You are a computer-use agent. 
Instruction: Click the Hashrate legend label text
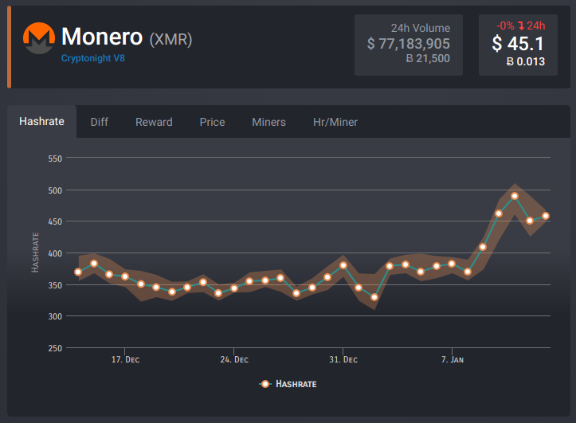[x=296, y=384]
